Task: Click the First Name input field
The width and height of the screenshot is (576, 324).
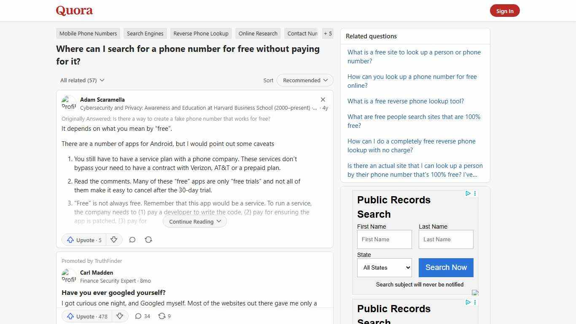Action: coord(384,239)
